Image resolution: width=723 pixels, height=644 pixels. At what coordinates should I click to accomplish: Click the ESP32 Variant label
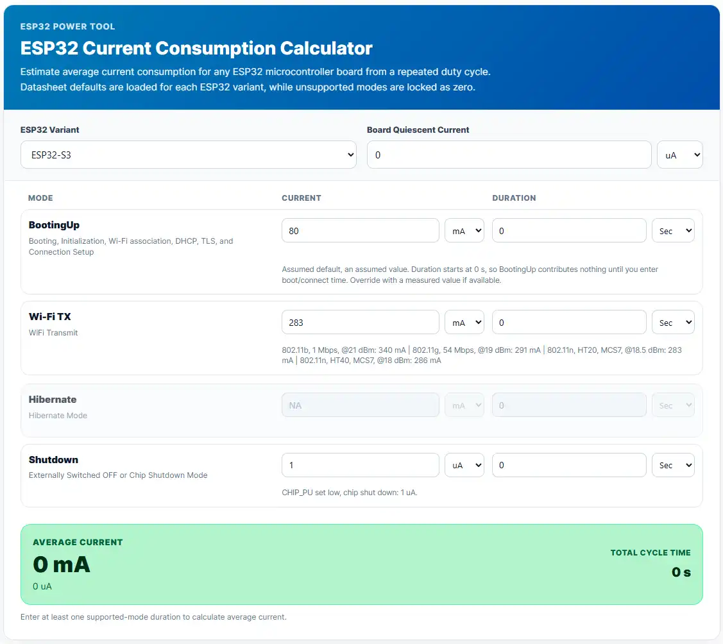50,130
